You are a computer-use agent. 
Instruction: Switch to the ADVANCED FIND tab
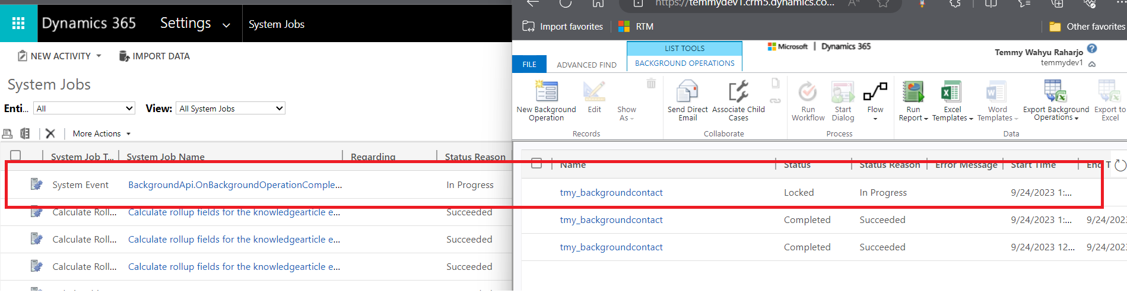[x=586, y=65]
